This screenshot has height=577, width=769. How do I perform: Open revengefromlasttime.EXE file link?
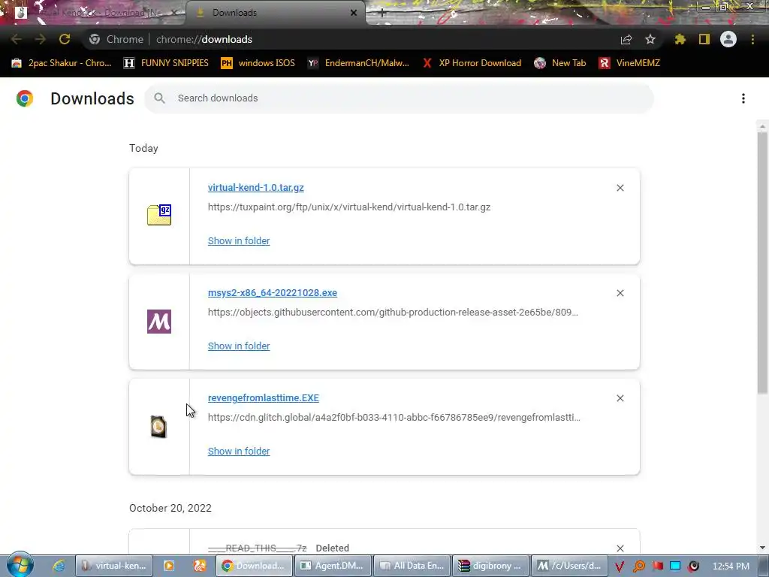[x=263, y=397]
